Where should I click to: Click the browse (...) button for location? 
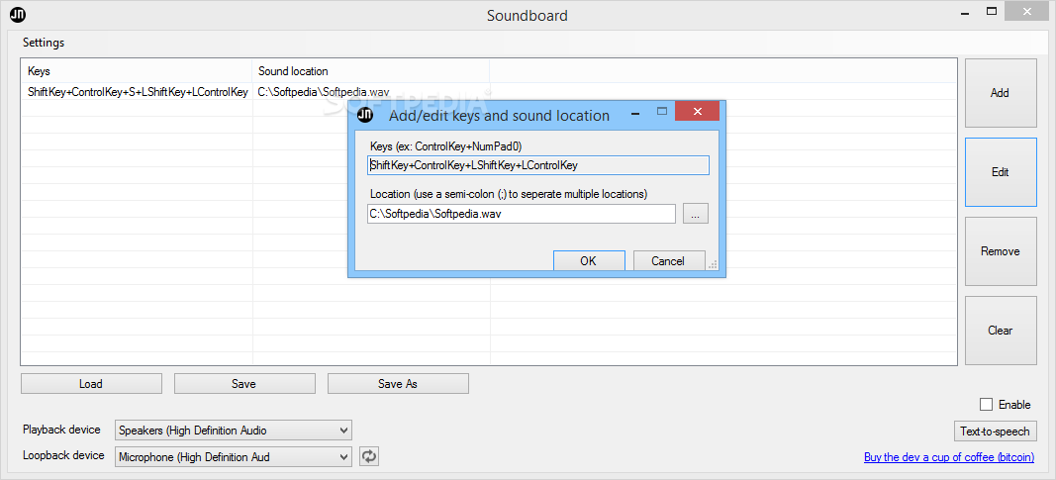(x=696, y=214)
